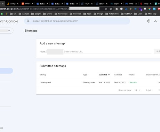Sort by the Submitted column arrow
160x132 pixels.
coord(109,75)
